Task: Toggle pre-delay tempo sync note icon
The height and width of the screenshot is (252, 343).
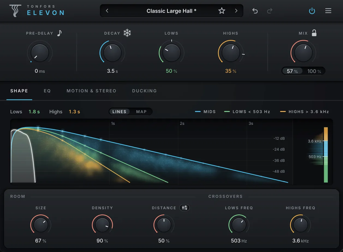Action: [59, 33]
